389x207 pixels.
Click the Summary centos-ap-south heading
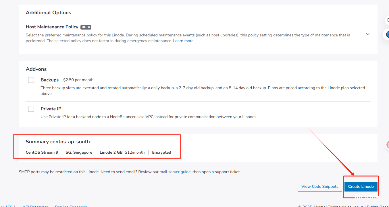pyautogui.click(x=58, y=142)
